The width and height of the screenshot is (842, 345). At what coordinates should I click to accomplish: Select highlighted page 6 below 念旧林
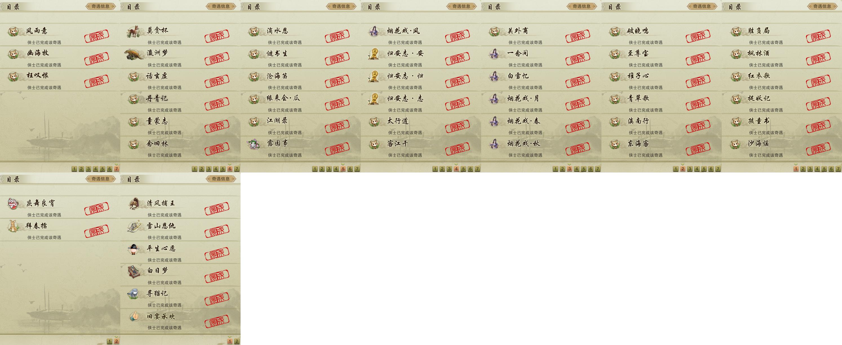click(x=230, y=169)
